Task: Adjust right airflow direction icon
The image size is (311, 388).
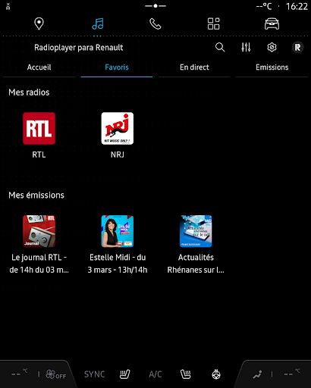Action: click(257, 374)
